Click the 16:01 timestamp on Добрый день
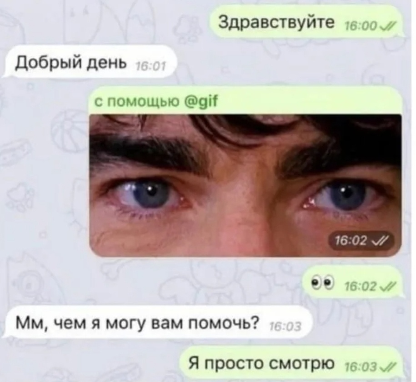This screenshot has width=416, height=382. coord(150,66)
